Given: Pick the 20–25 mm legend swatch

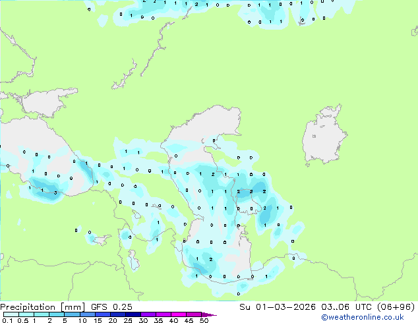Looking at the screenshot, I should (x=117, y=314).
